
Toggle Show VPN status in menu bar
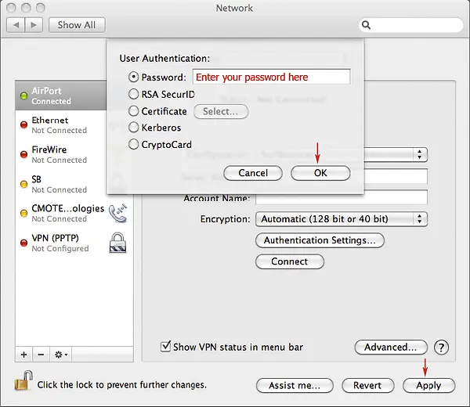pyautogui.click(x=165, y=347)
